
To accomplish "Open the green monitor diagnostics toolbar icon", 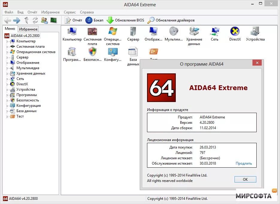I will point(54,20).
